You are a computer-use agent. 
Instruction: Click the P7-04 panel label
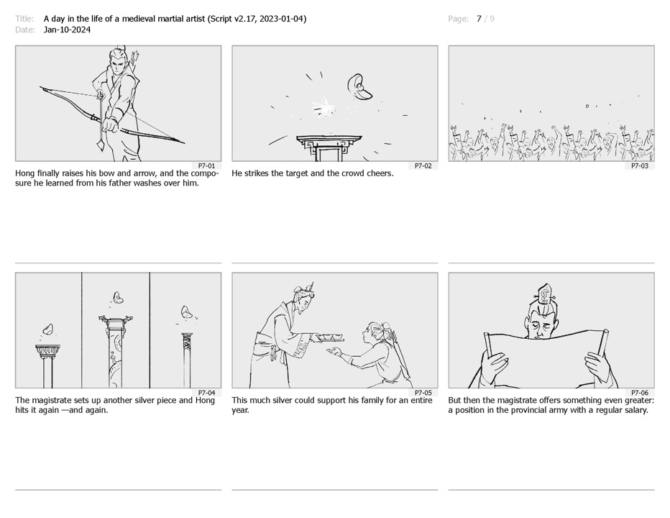pyautogui.click(x=206, y=393)
